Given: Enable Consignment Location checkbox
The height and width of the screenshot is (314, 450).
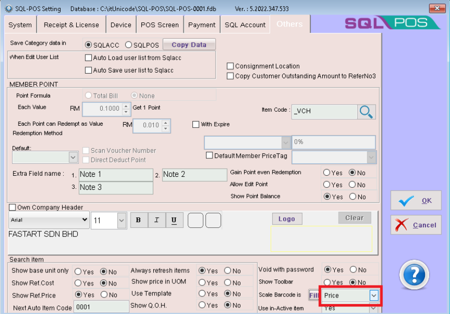Looking at the screenshot, I should (231, 66).
